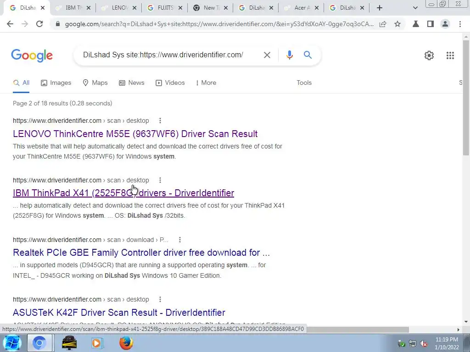
Task: Open Google settings gear
Action: point(429,55)
